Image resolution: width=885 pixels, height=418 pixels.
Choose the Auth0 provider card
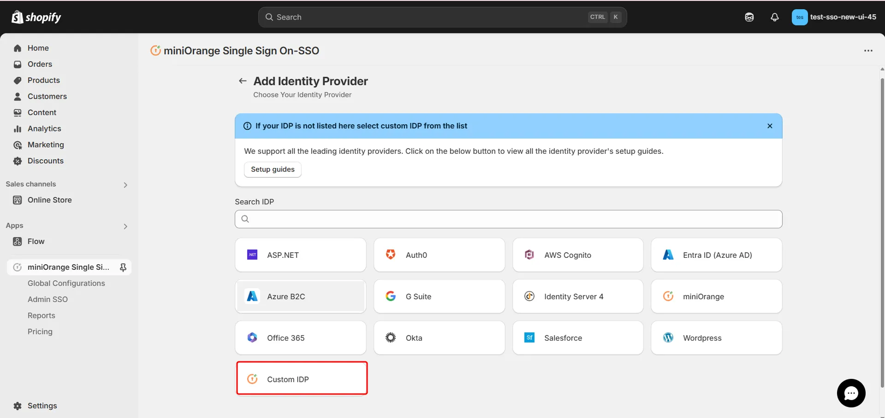tap(439, 255)
